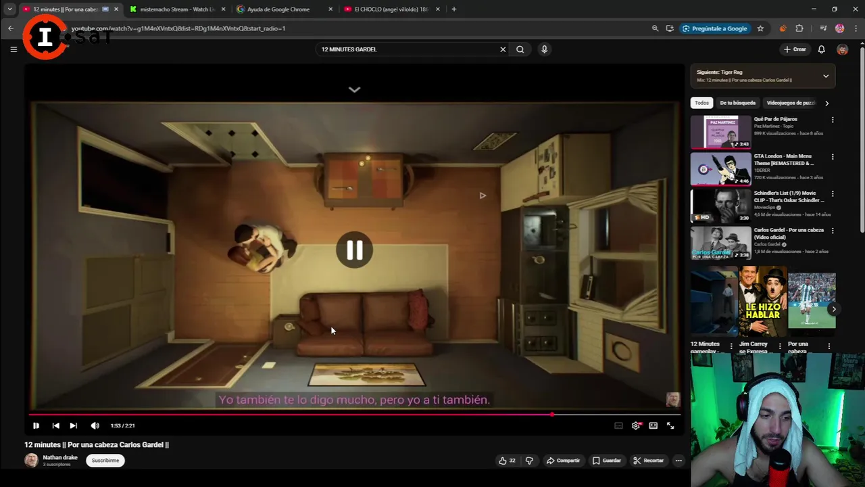Open 'Carlos Gardel - Por una cabeza (Video oficial)'
Screen dimensions: 865x487
coord(720,243)
